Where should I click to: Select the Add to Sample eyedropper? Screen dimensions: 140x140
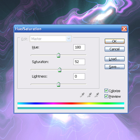click(x=89, y=95)
